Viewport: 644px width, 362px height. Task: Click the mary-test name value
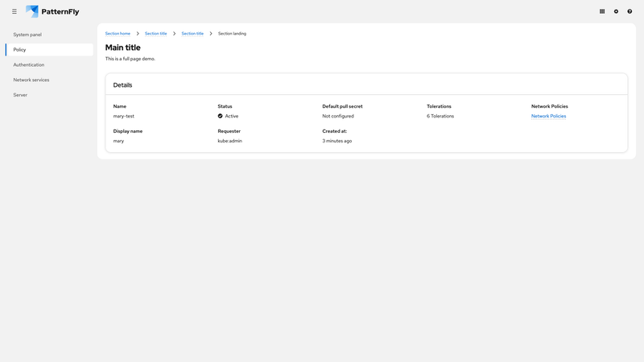[x=124, y=116]
